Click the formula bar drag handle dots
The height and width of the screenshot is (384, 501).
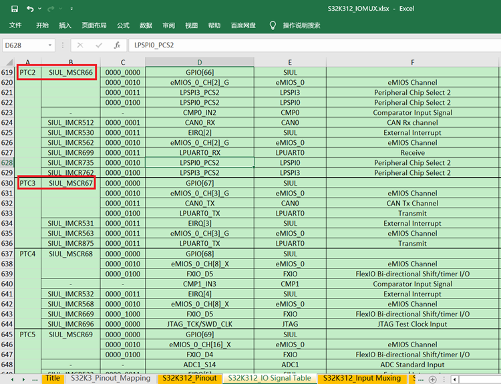point(63,45)
